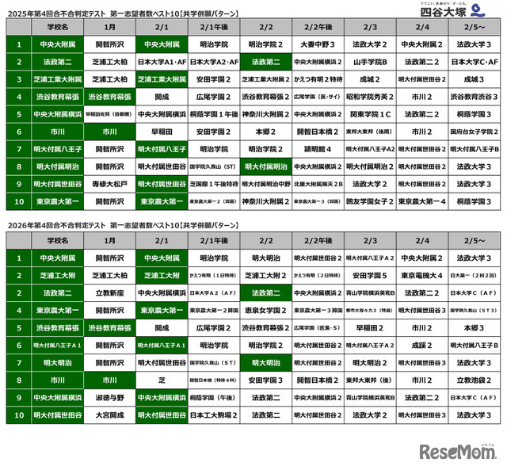Viewport: 507px width, 470px height.
Task: Select the 立教池袋2 cell
Action: pos(475,380)
